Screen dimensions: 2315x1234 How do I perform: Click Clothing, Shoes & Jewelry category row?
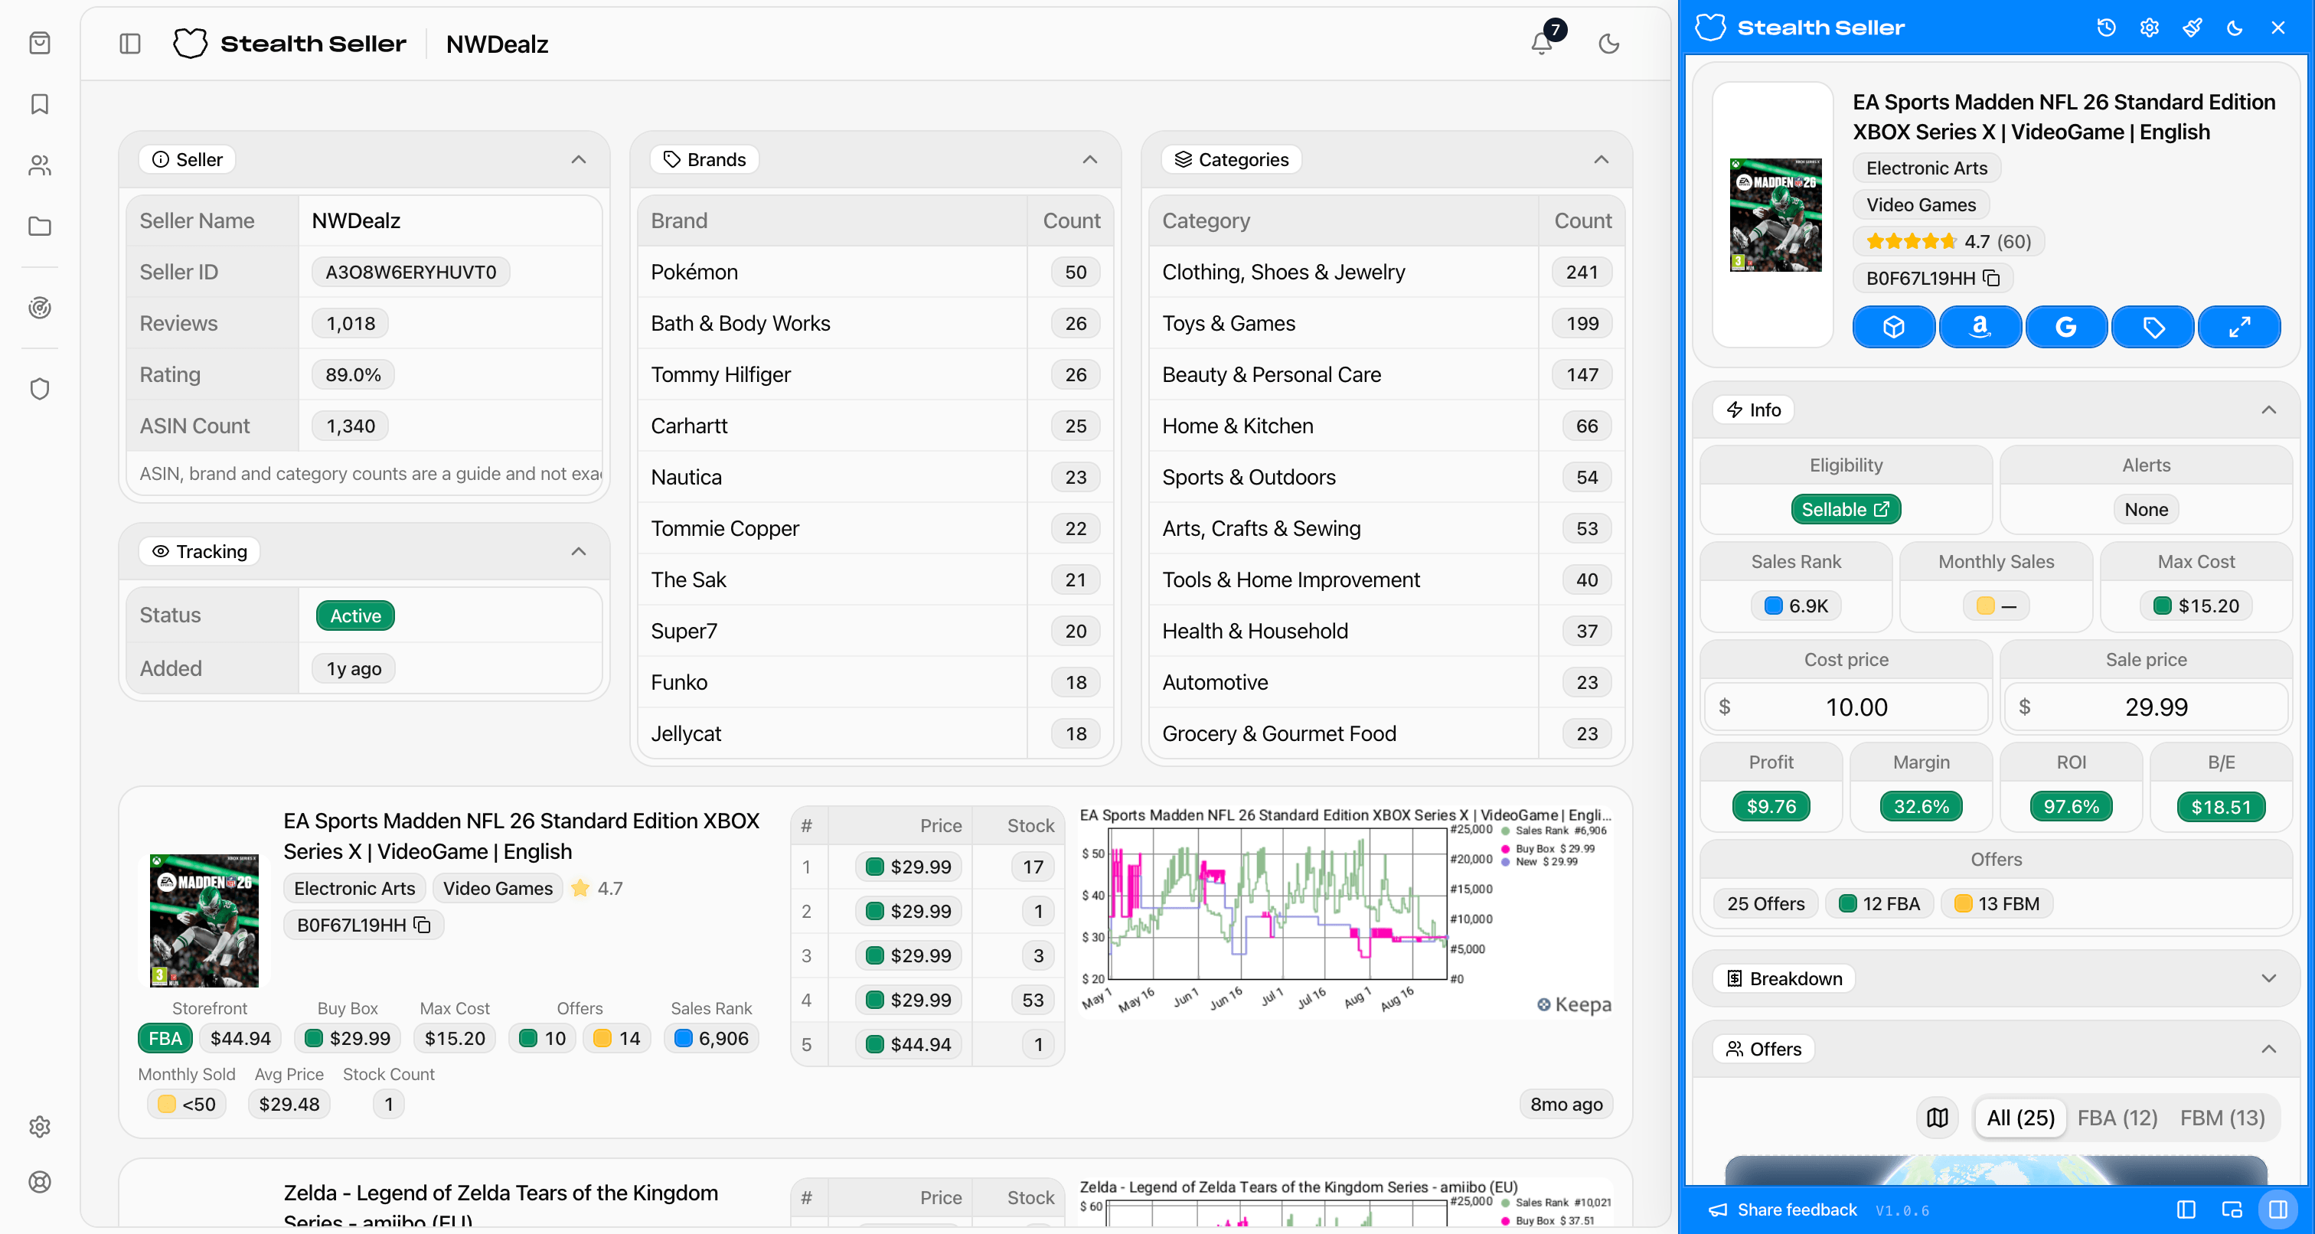tap(1386, 273)
